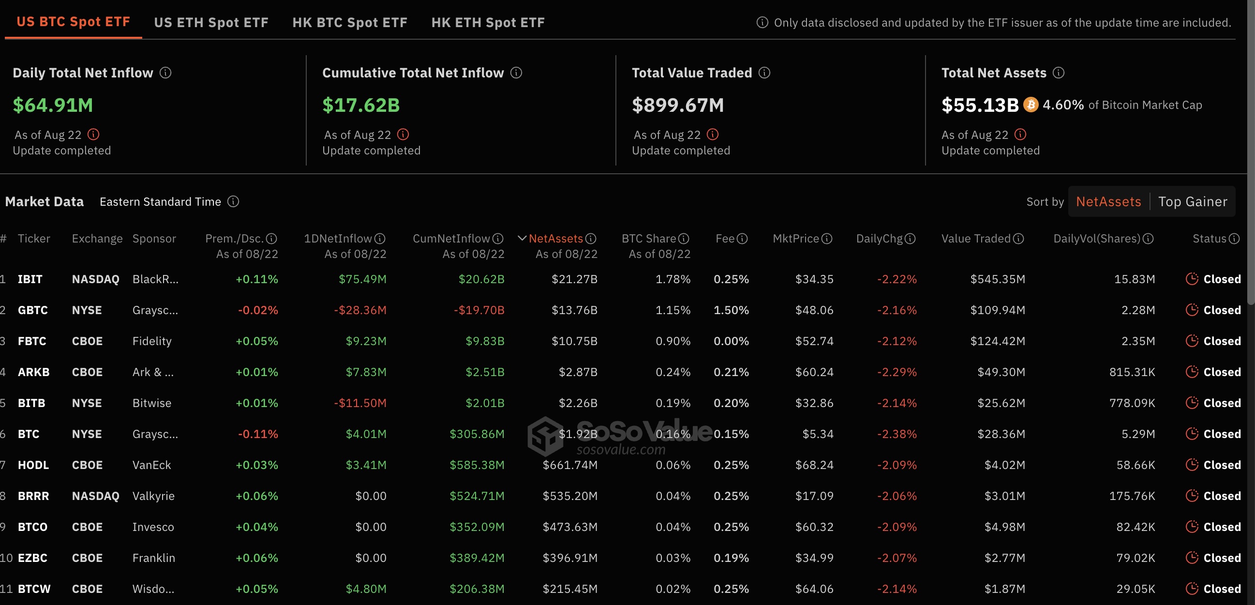Open the GBTC ticker link

click(x=32, y=310)
